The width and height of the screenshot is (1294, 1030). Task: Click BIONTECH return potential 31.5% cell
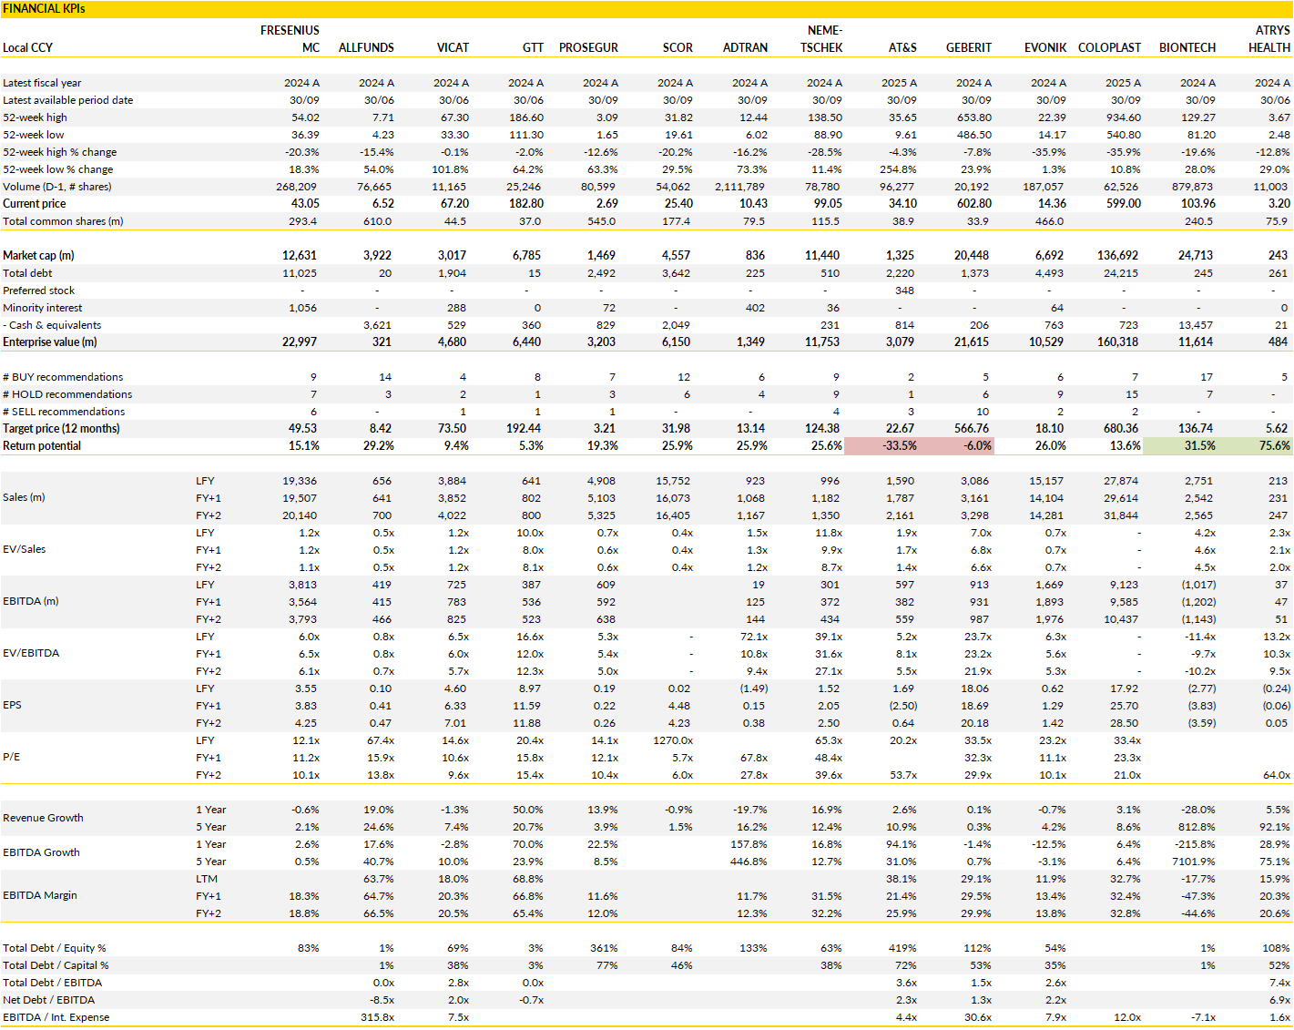pyautogui.click(x=1180, y=446)
